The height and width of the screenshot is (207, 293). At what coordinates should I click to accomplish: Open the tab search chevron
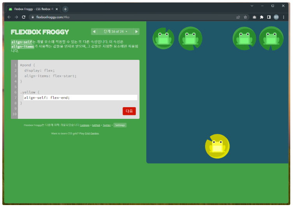[252, 6]
